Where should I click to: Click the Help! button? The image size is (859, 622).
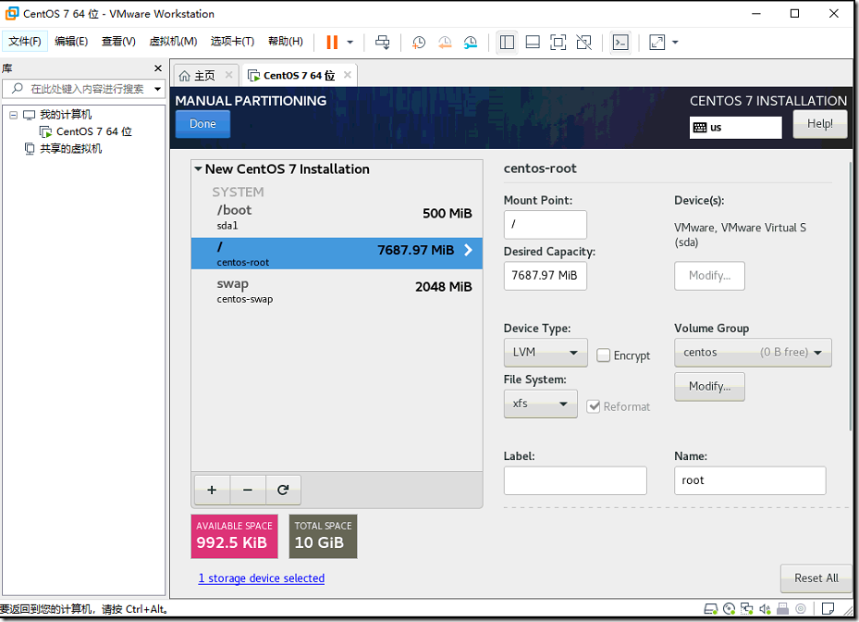(x=819, y=124)
